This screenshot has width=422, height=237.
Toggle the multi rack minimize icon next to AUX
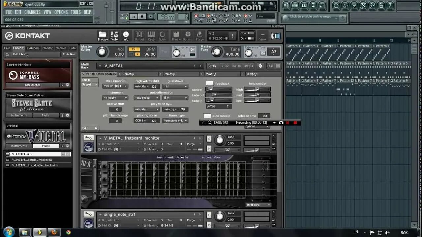(x=278, y=66)
